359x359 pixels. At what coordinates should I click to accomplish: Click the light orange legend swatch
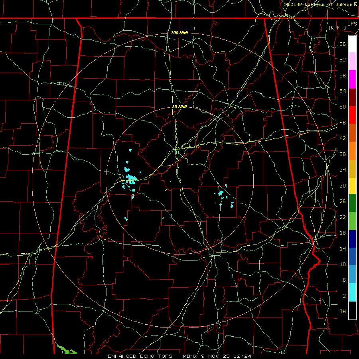[x=352, y=151]
